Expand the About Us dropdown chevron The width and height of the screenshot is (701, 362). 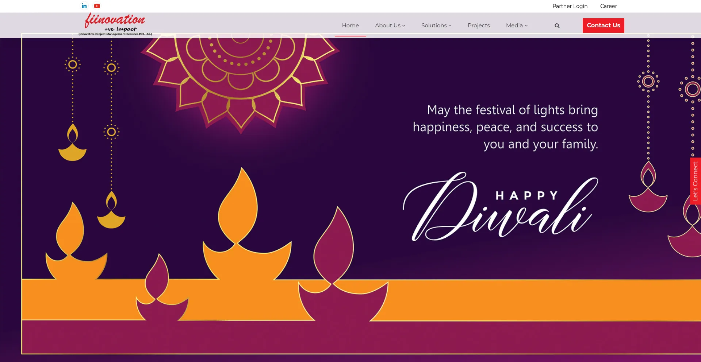pos(404,26)
